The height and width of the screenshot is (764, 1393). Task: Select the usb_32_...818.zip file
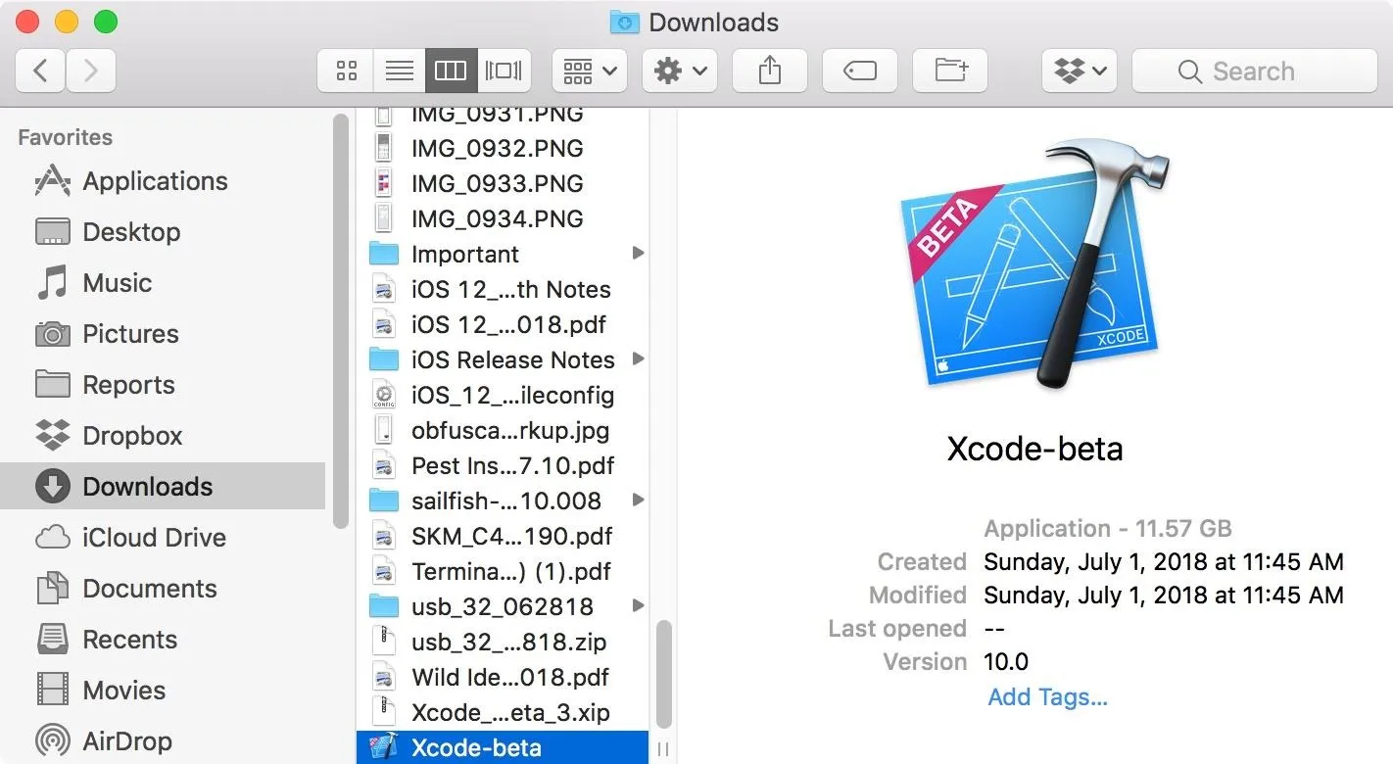pyautogui.click(x=503, y=642)
